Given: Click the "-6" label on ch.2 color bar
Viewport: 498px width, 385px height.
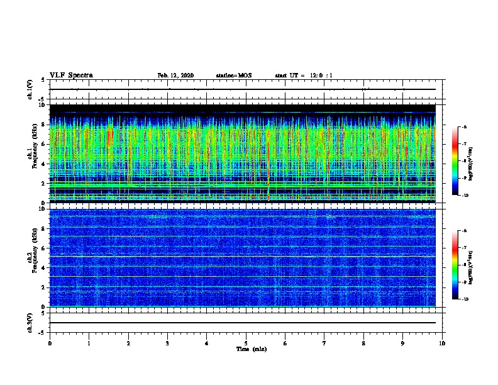Looking at the screenshot, I should pos(464,231).
